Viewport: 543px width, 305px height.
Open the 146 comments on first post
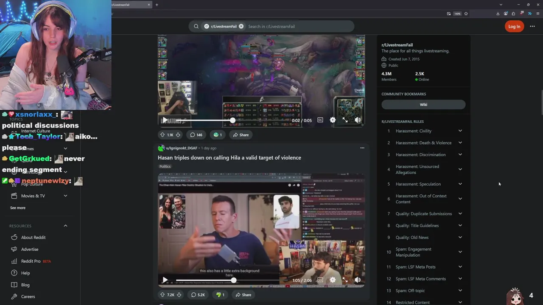point(196,135)
